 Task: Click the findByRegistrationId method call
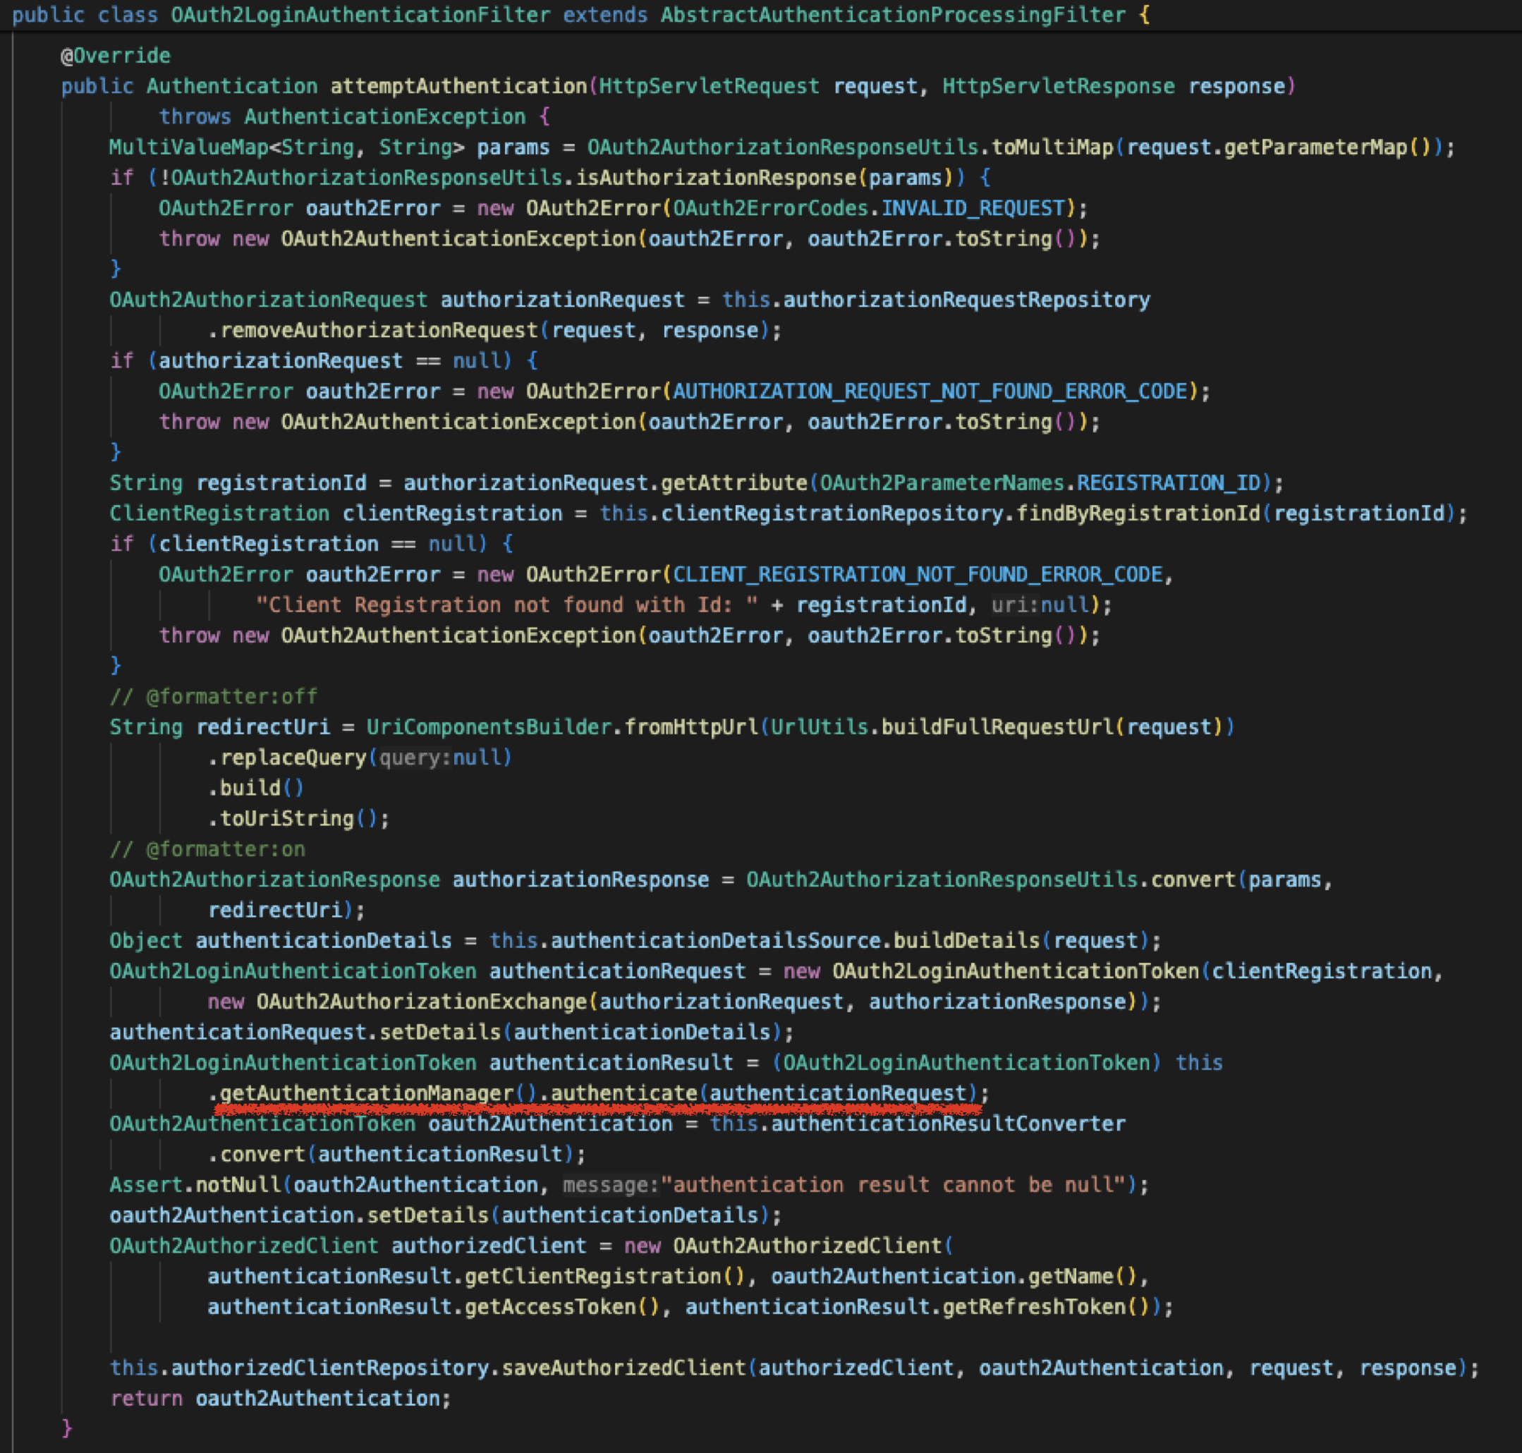tap(1138, 513)
